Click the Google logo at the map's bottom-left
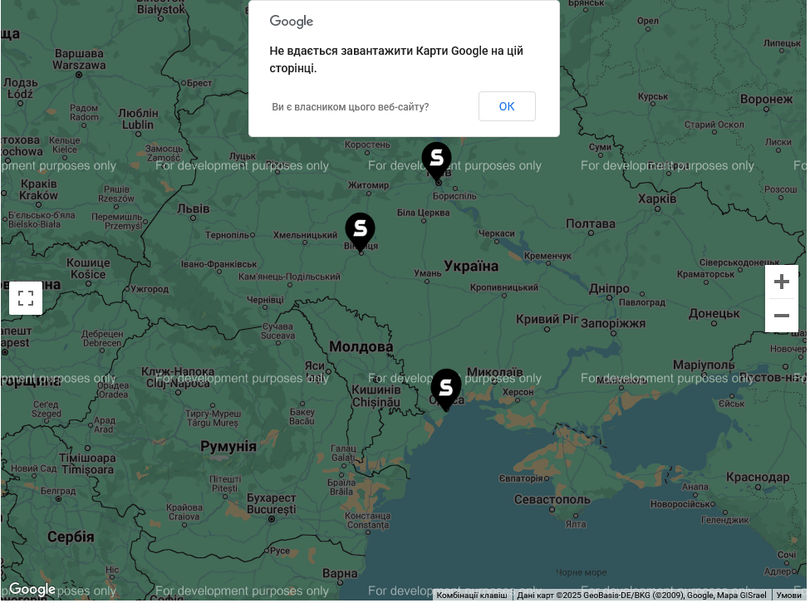 [x=32, y=590]
